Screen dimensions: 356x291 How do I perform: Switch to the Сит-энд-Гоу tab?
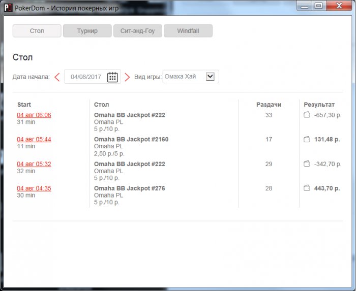[x=138, y=31]
